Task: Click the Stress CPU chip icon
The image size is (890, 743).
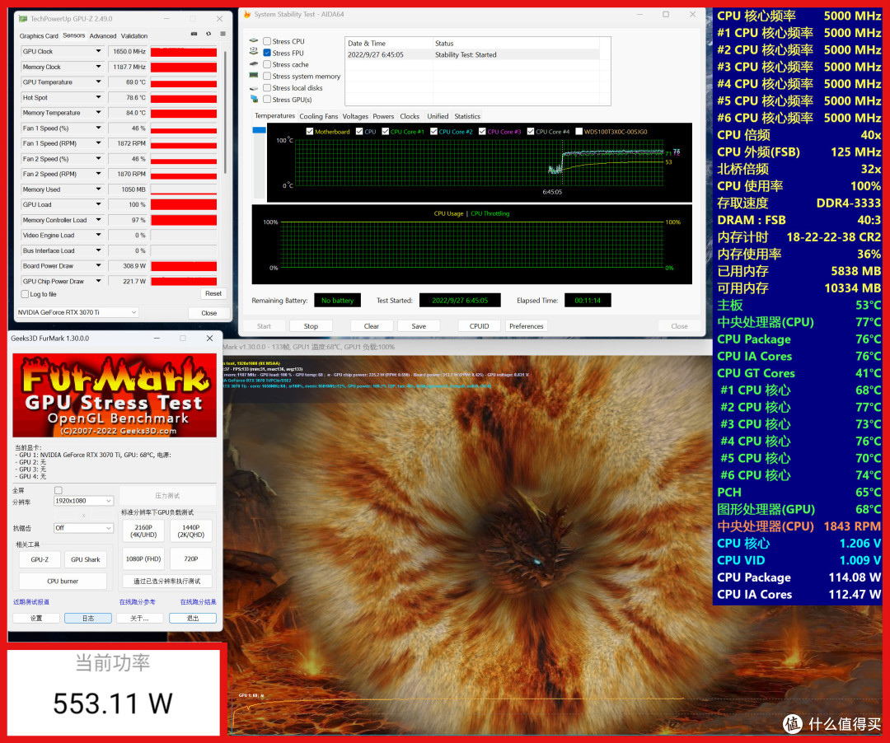Action: (254, 41)
